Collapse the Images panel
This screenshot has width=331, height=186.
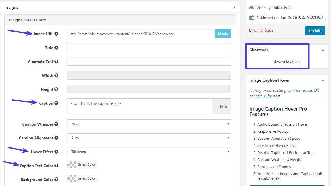(234, 7)
